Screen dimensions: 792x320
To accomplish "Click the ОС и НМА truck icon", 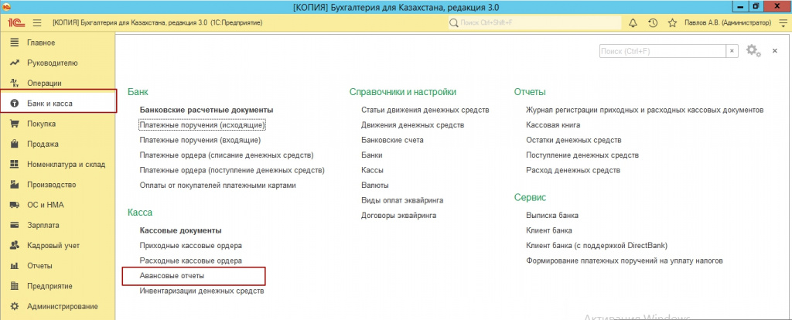I will point(15,205).
